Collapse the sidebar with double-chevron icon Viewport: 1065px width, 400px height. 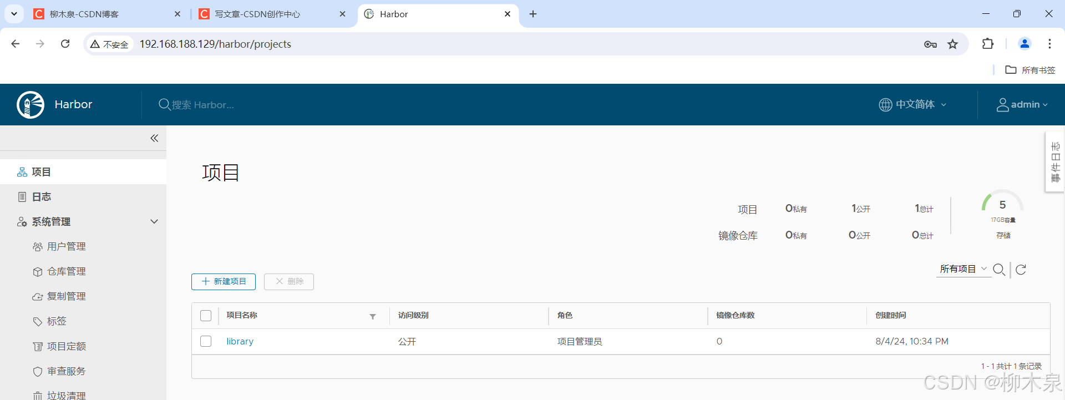click(154, 138)
